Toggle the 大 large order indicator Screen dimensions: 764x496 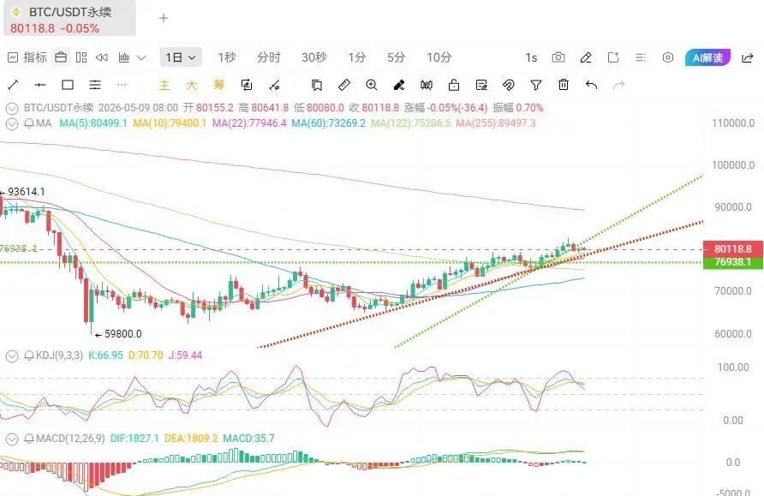pyautogui.click(x=192, y=86)
